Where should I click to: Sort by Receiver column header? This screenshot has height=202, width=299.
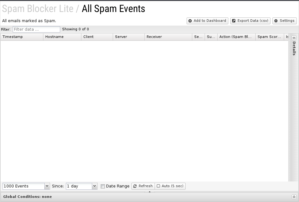168,37
